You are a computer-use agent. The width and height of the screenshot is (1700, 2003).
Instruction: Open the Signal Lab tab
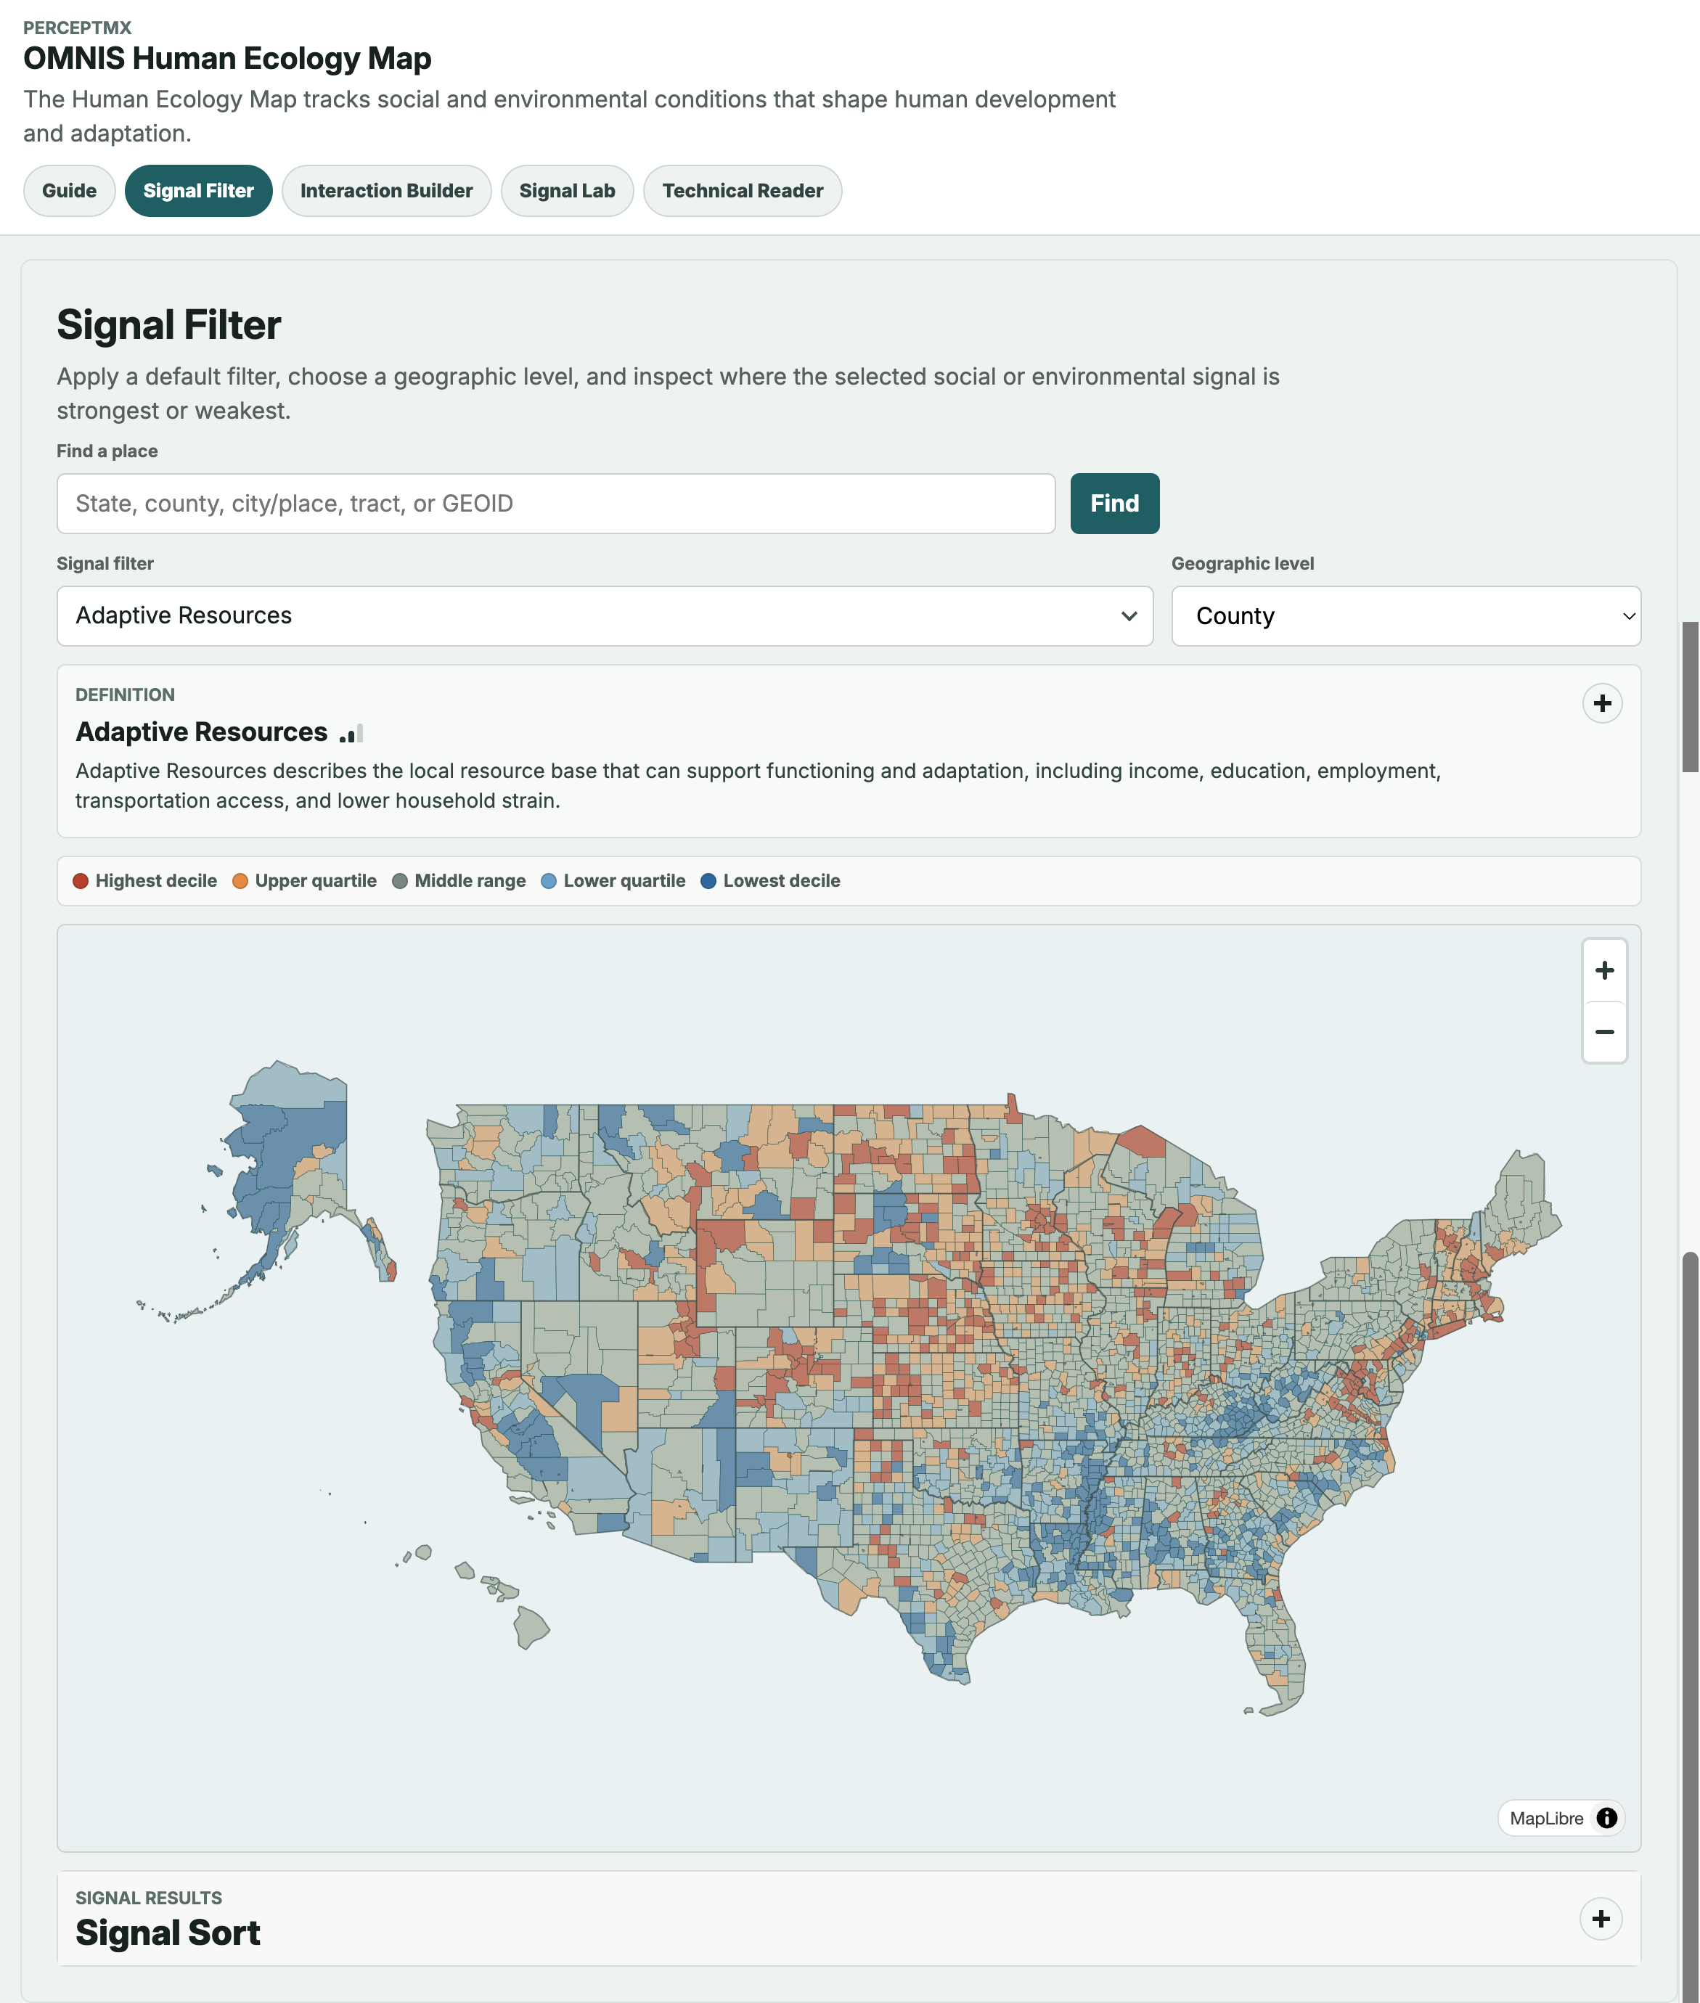[567, 191]
